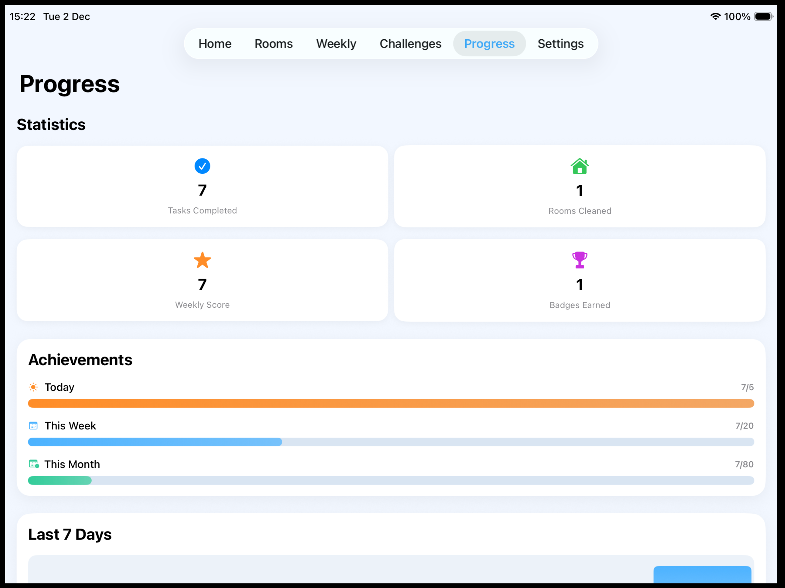
Task: Click the calendar icon beside This Month
Action: [34, 464]
